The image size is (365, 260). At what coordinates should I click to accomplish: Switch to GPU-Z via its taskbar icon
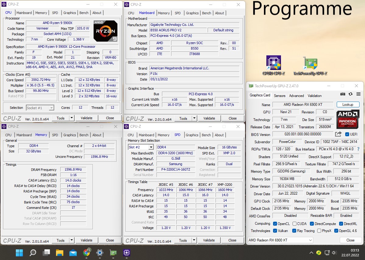click(x=113, y=253)
